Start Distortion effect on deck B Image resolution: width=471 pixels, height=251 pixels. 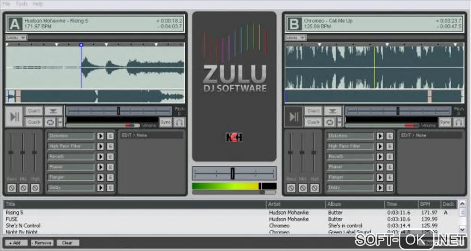tap(380, 136)
